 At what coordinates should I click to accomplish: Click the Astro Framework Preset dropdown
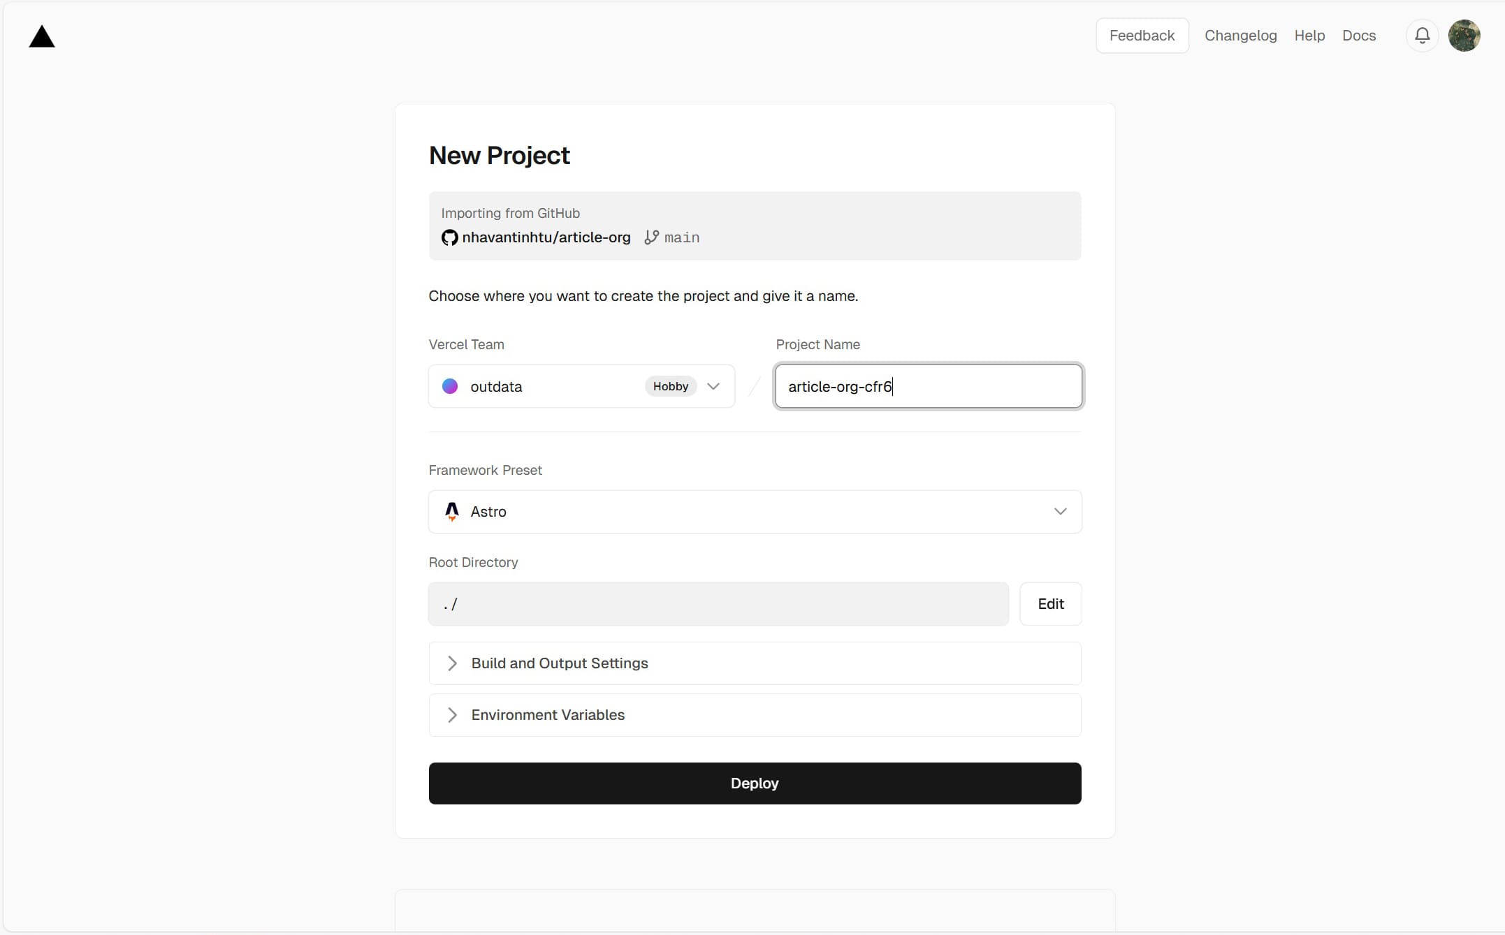click(754, 512)
